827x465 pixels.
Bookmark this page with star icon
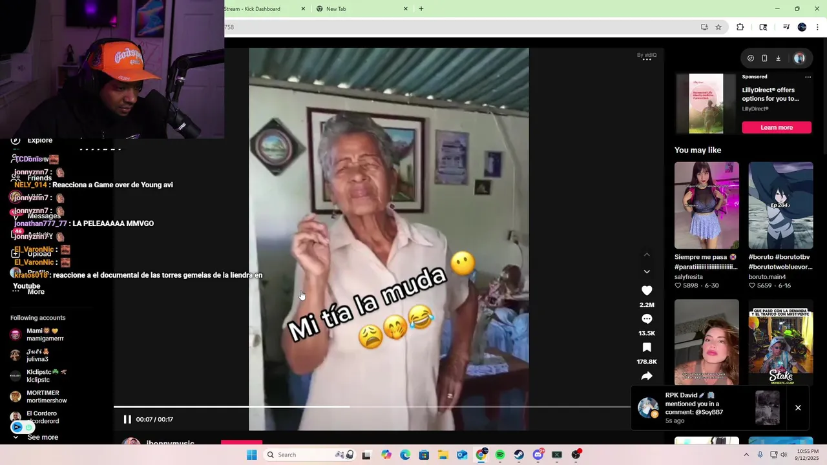pyautogui.click(x=718, y=27)
